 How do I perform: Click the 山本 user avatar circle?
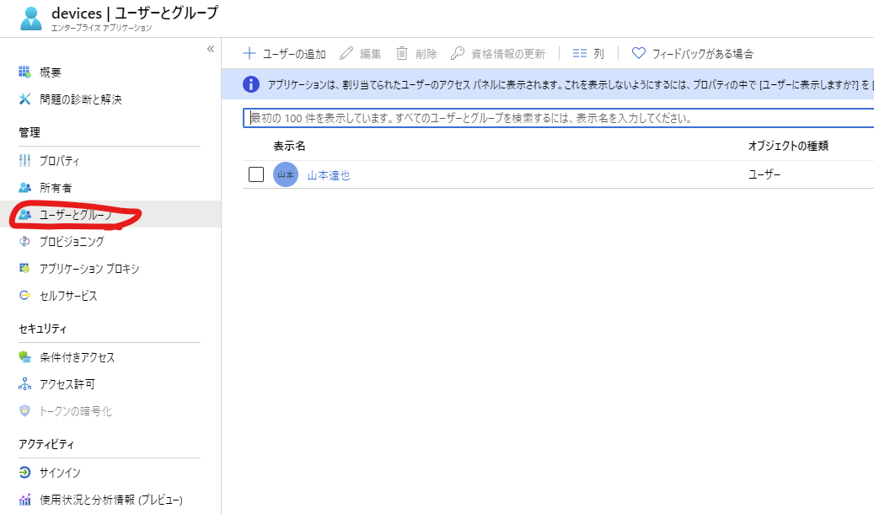click(x=286, y=174)
